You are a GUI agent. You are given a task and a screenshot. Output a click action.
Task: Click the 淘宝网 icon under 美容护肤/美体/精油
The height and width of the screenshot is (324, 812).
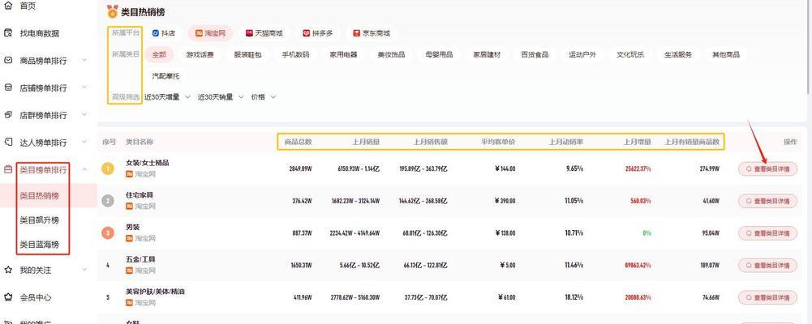coord(130,303)
